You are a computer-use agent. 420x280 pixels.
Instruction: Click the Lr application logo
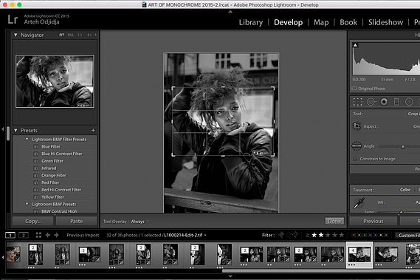point(13,19)
